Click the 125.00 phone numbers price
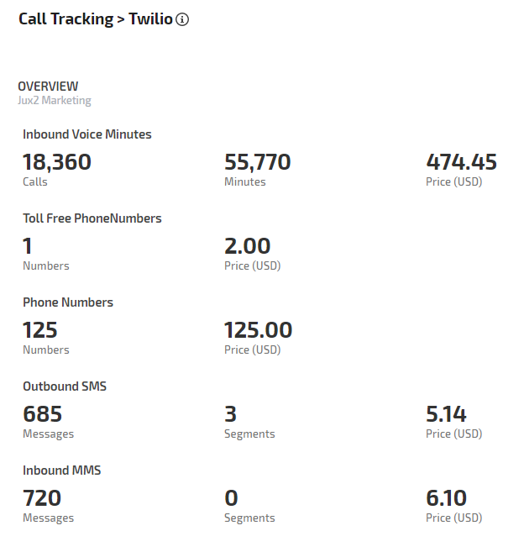Image resolution: width=524 pixels, height=552 pixels. click(x=259, y=330)
